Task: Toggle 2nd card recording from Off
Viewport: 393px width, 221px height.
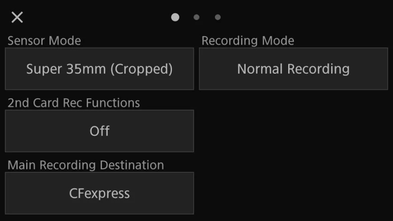Action: pyautogui.click(x=99, y=131)
